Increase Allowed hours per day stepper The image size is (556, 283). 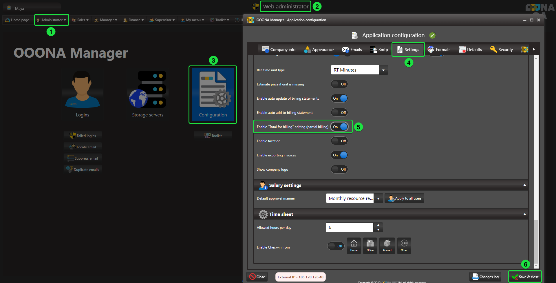(378, 225)
